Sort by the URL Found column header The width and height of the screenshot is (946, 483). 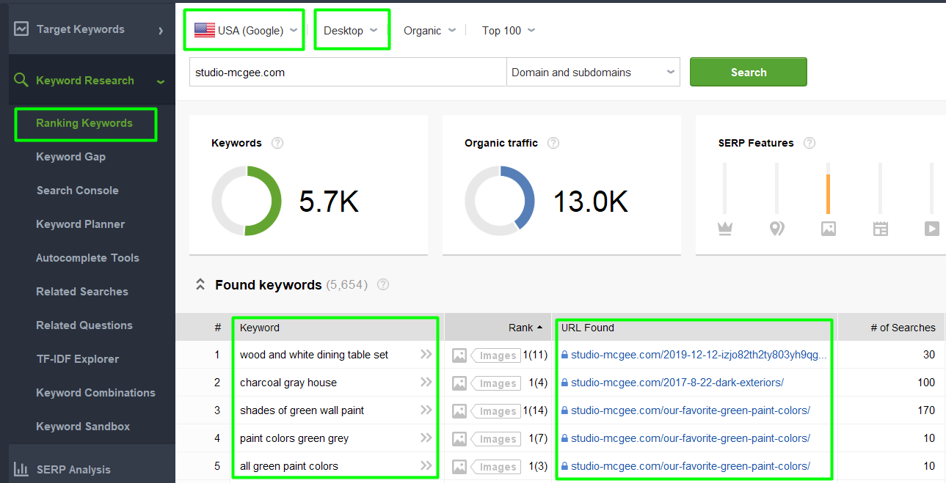point(588,328)
